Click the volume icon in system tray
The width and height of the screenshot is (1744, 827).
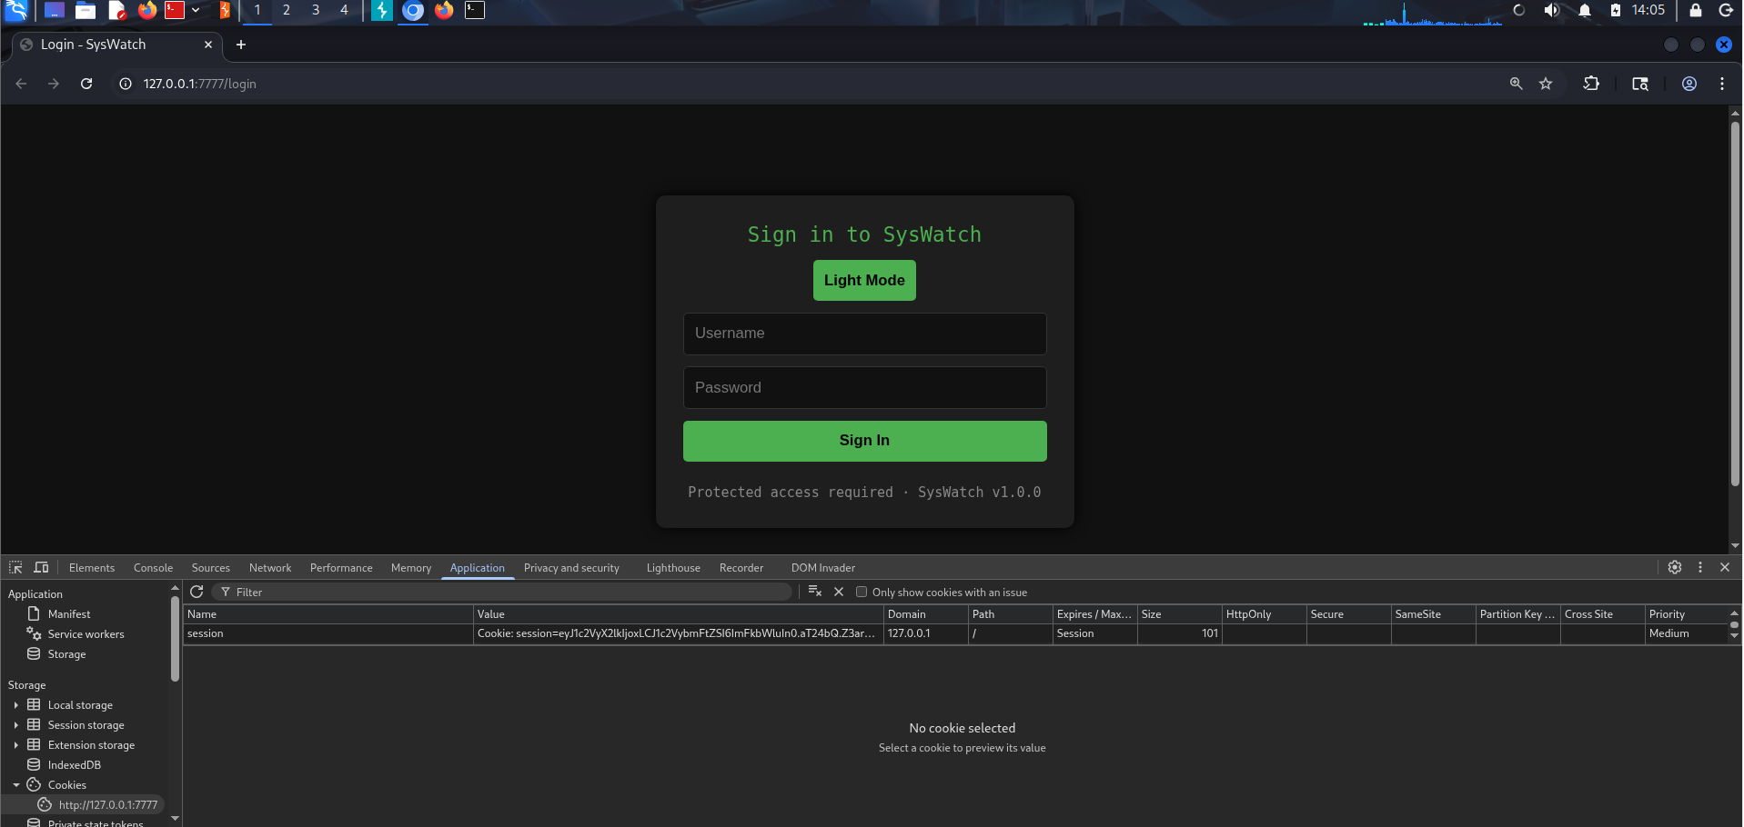[1552, 10]
